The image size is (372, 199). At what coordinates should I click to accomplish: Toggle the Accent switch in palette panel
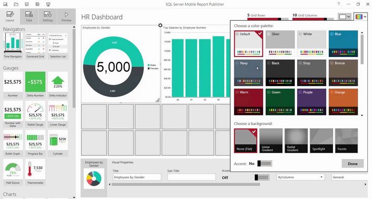265,164
